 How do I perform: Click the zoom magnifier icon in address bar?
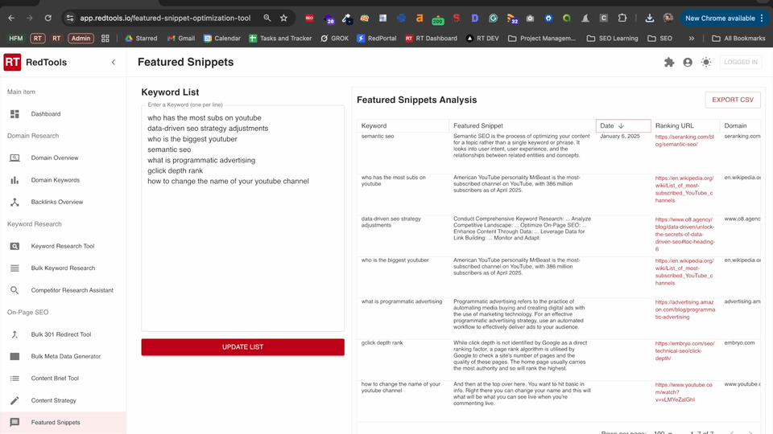pos(267,18)
